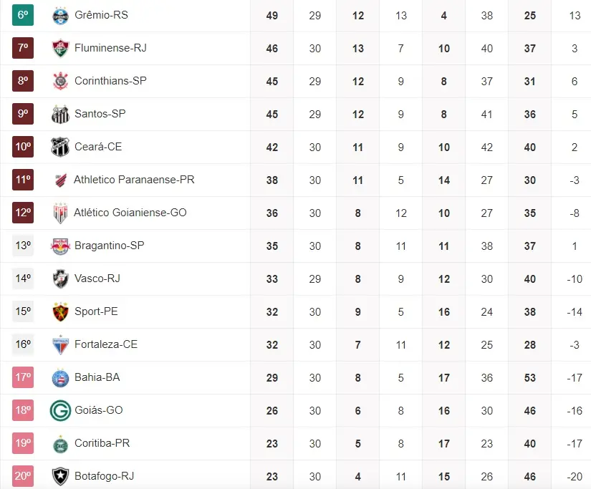This screenshot has height=489, width=591.
Task: Click the Botafogo-RJ team crest
Action: pos(60,476)
